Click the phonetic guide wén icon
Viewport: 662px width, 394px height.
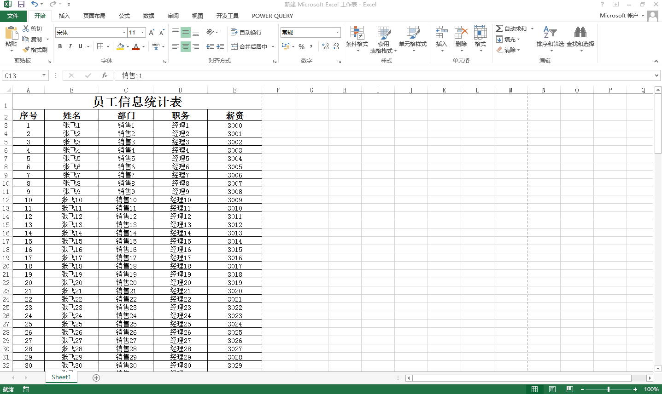[156, 46]
